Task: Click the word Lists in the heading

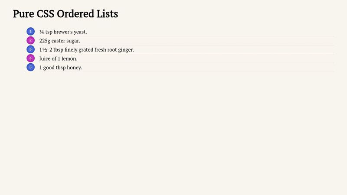Action: pyautogui.click(x=107, y=14)
